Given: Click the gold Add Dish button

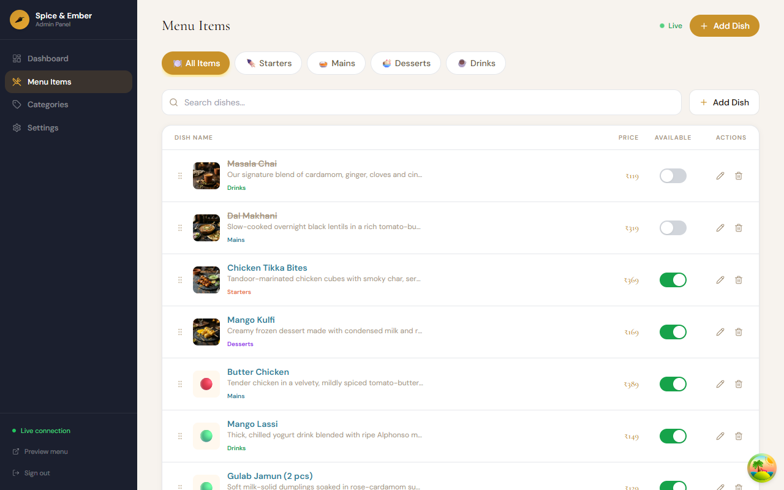Looking at the screenshot, I should 725,26.
